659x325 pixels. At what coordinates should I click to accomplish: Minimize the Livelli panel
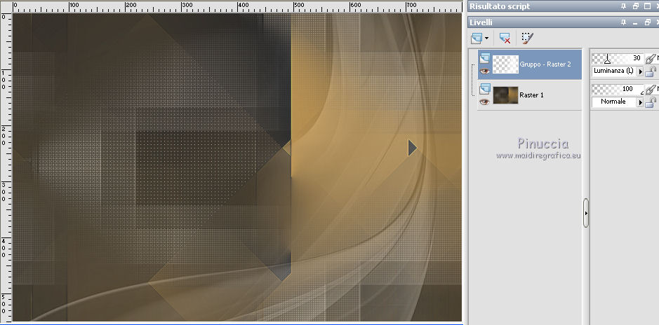(x=635, y=22)
